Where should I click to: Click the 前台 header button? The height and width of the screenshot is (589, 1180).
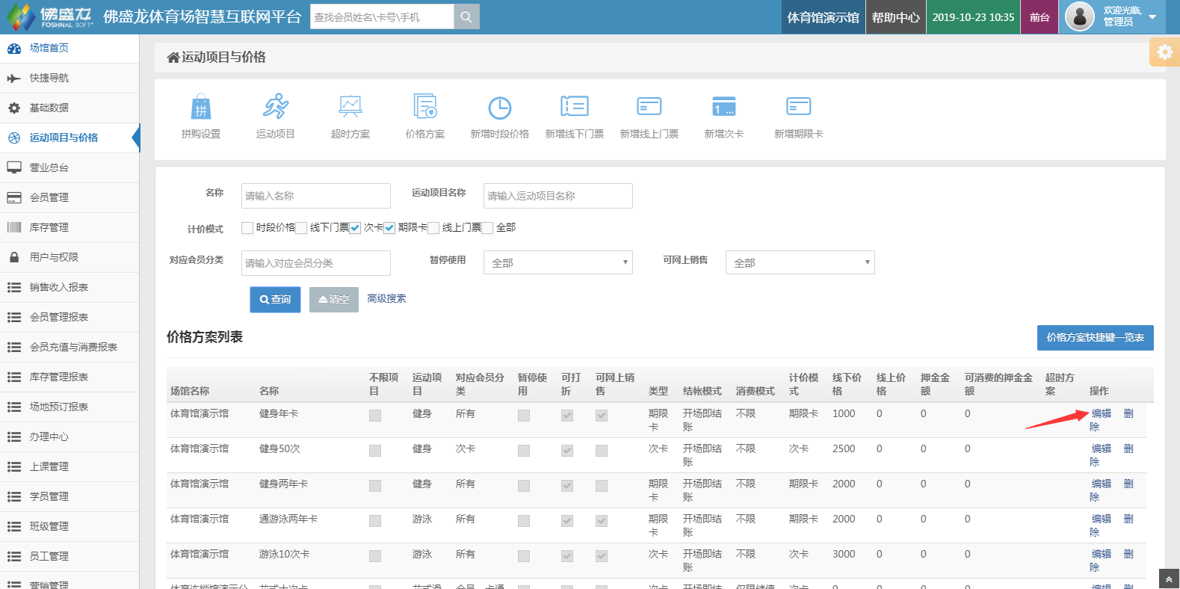click(1040, 17)
